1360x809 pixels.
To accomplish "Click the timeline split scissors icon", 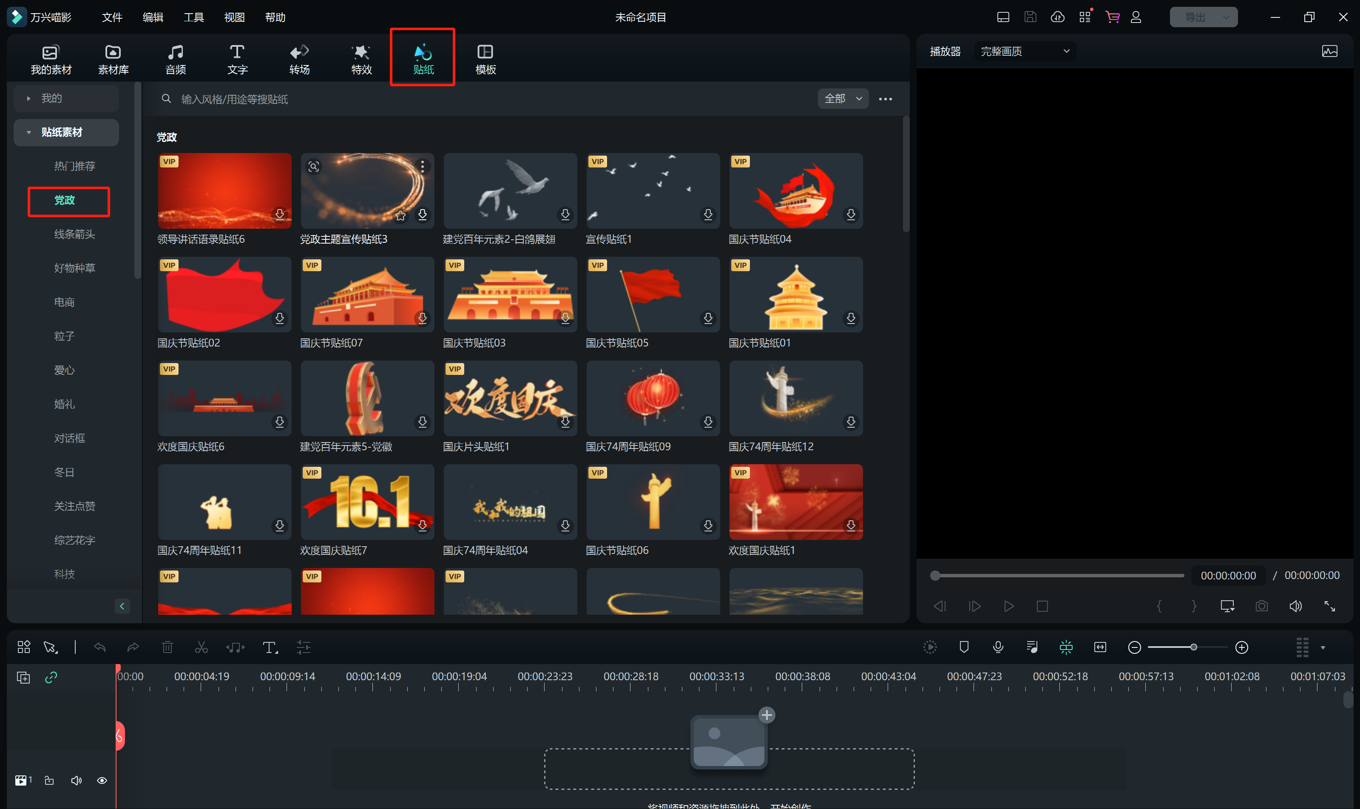I will tap(201, 647).
